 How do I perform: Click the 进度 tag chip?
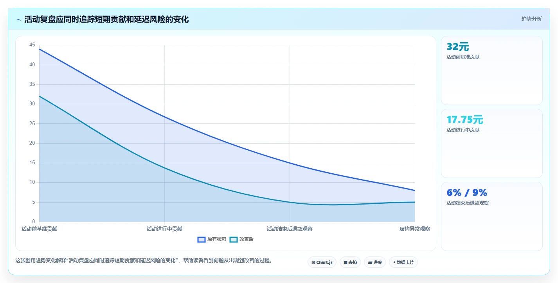375,262
